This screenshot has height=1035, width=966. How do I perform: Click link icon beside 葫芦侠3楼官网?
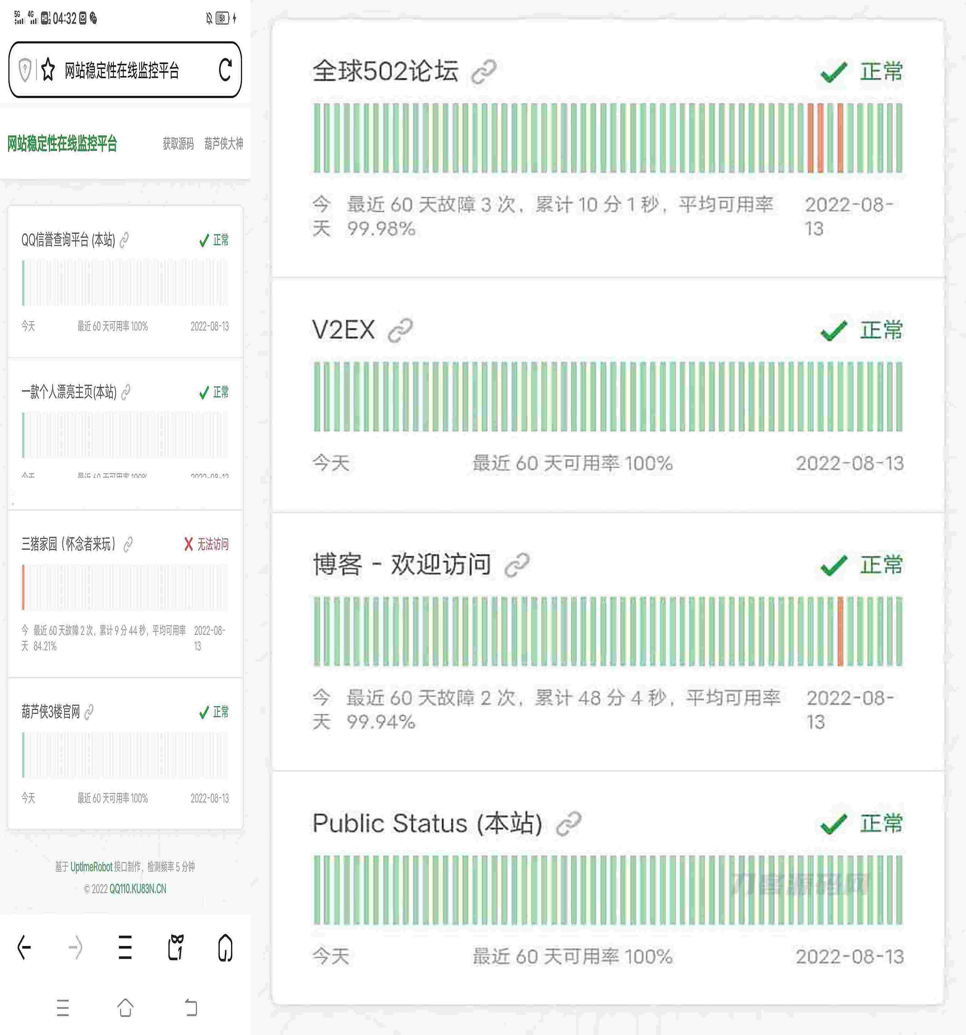click(89, 712)
